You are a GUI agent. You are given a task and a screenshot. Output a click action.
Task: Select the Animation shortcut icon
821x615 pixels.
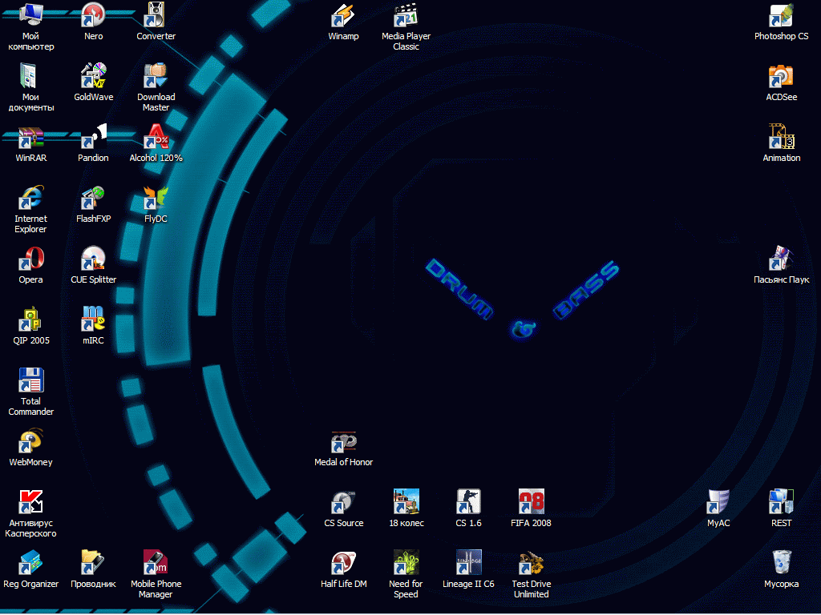click(781, 136)
